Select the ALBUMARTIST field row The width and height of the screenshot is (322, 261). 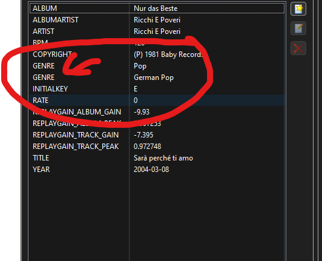click(x=157, y=20)
